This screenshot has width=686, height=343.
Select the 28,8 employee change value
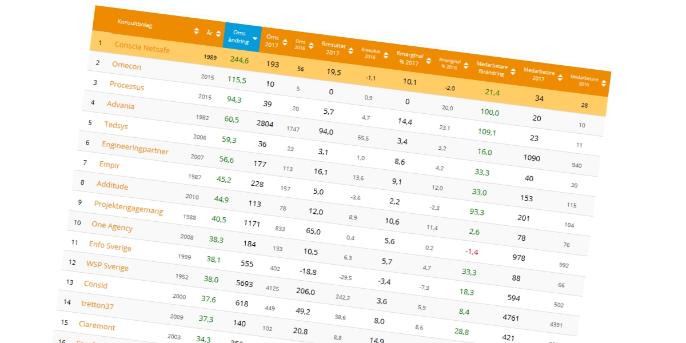tap(461, 332)
